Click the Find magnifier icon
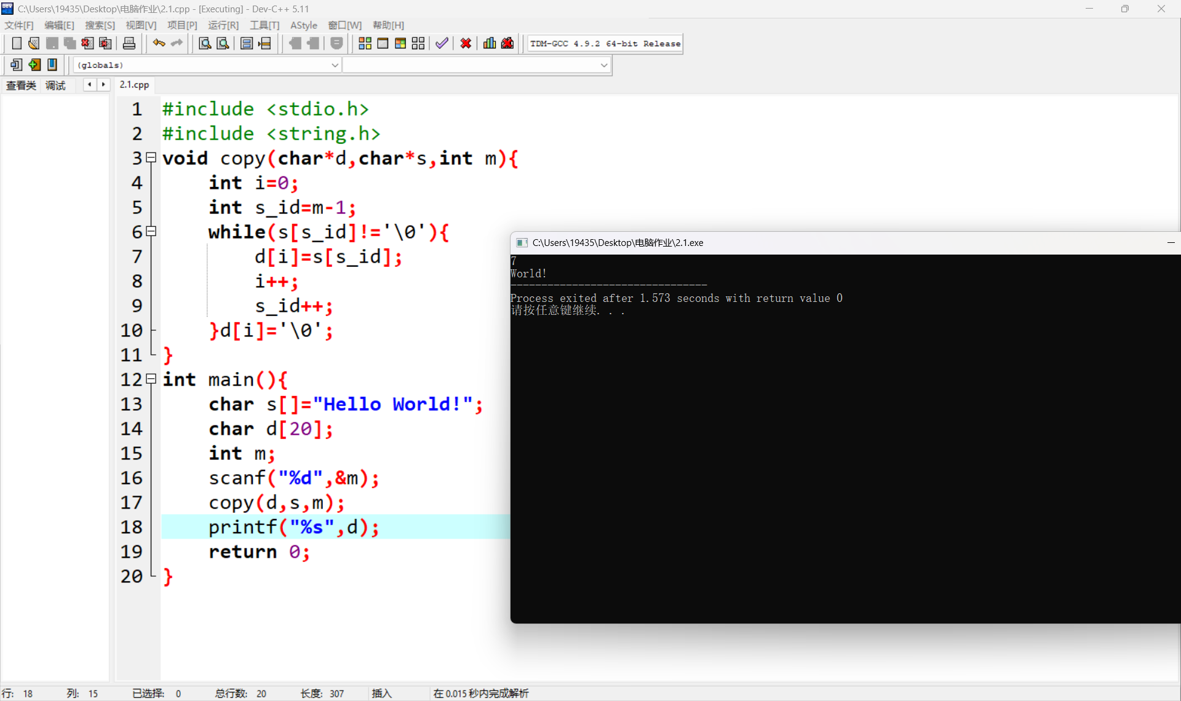Screen dimensions: 1181x701 coord(205,43)
